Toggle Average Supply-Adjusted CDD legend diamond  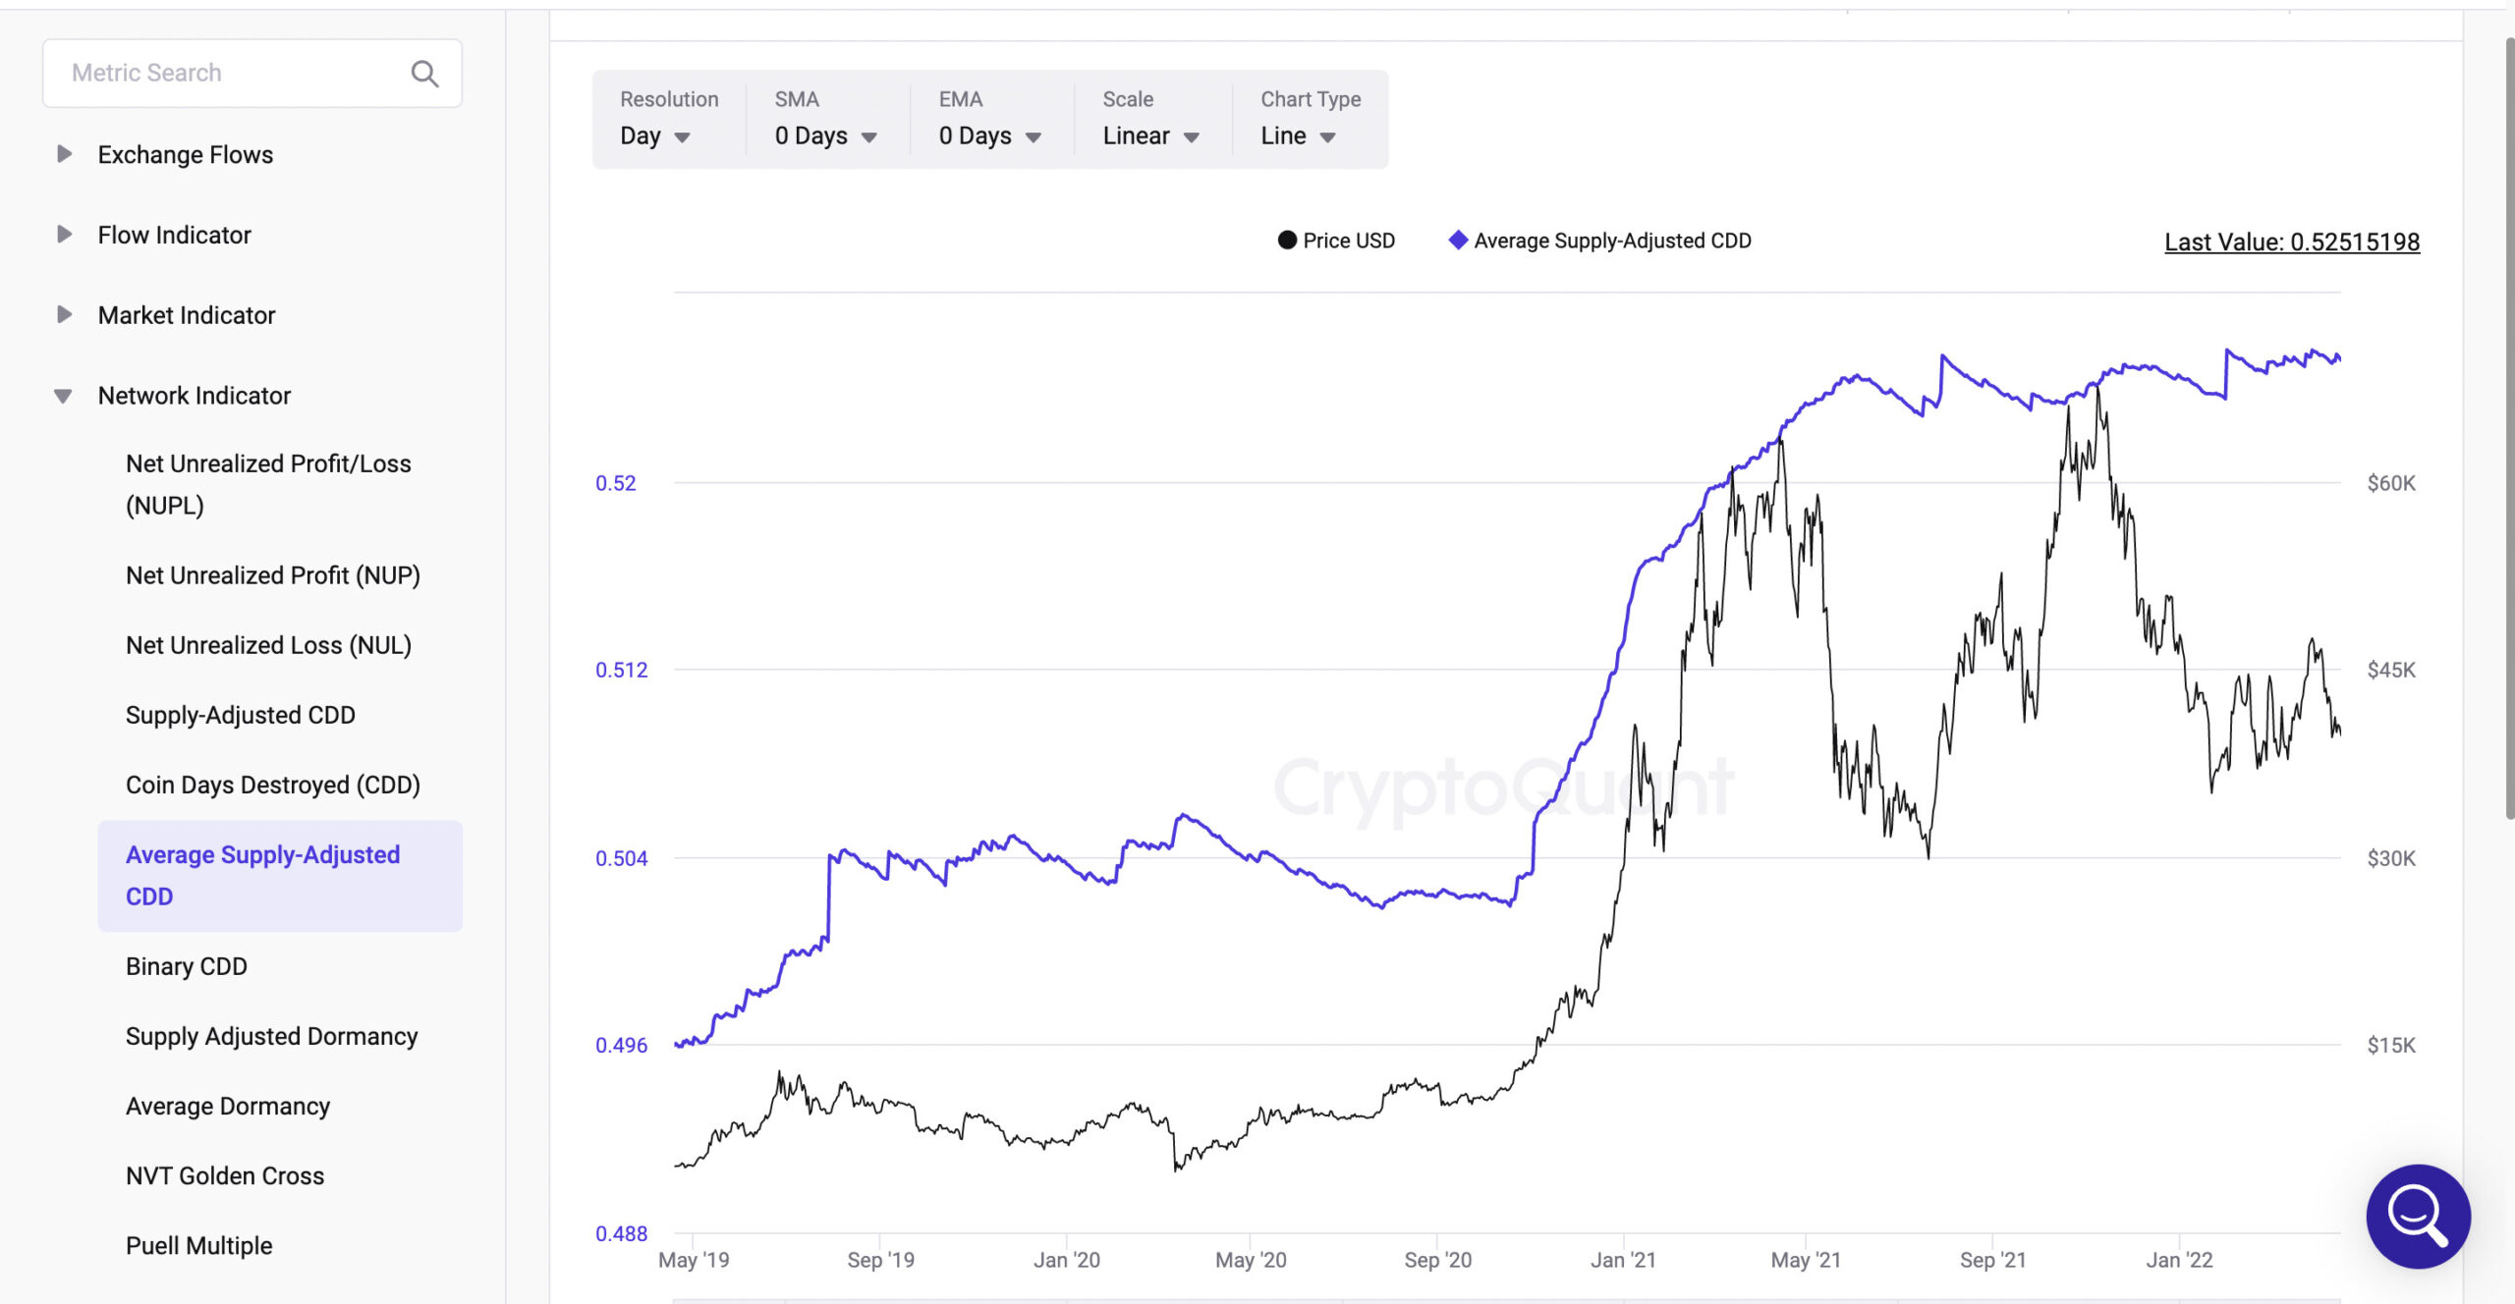click(1458, 241)
